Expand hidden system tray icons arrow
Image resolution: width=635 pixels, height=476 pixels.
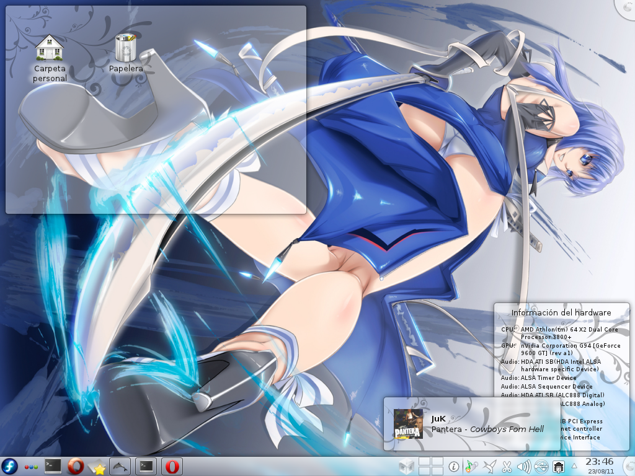574,466
